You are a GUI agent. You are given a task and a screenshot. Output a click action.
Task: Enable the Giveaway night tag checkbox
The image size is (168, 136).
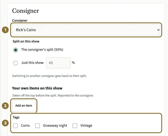(37, 125)
